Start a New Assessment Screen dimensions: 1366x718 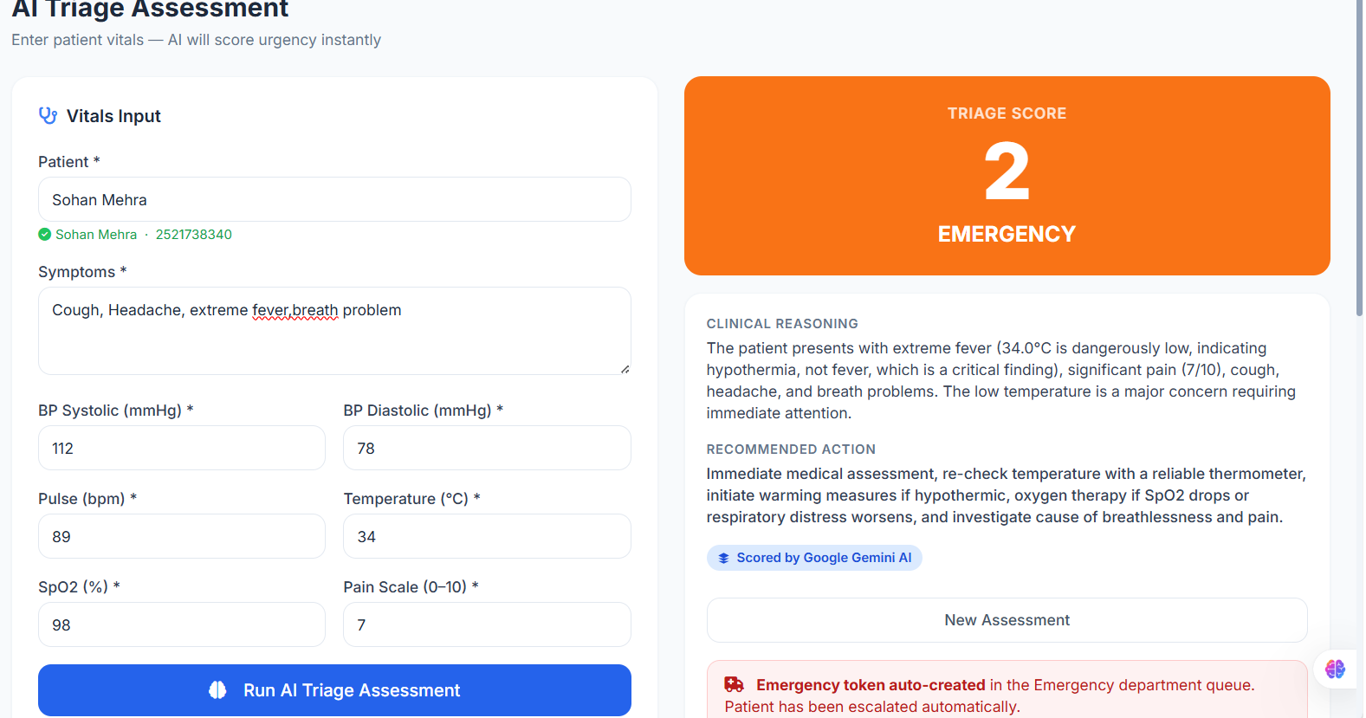[x=1007, y=620]
